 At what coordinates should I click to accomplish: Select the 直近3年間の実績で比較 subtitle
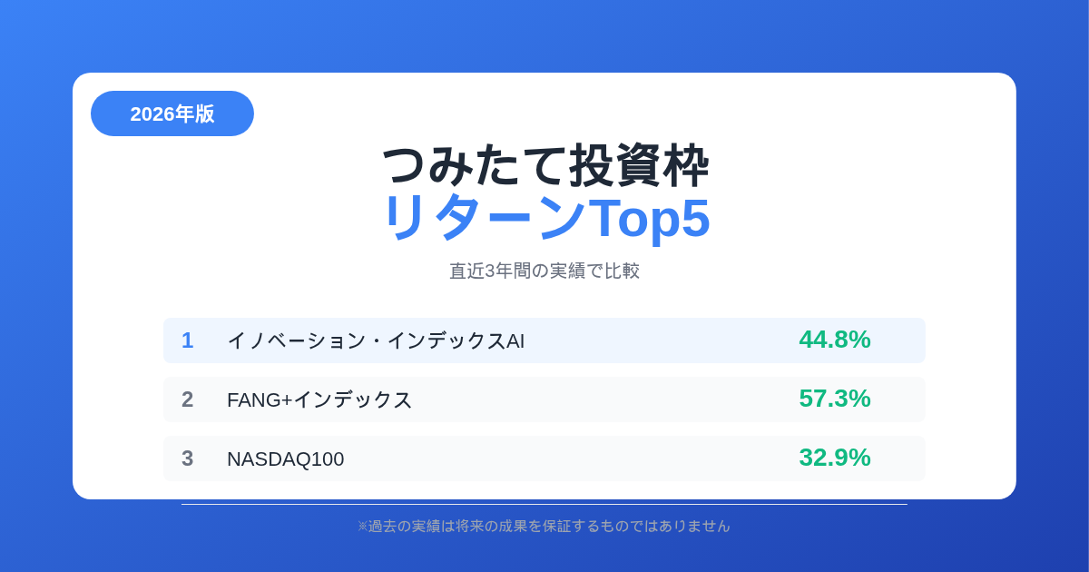coord(544,271)
